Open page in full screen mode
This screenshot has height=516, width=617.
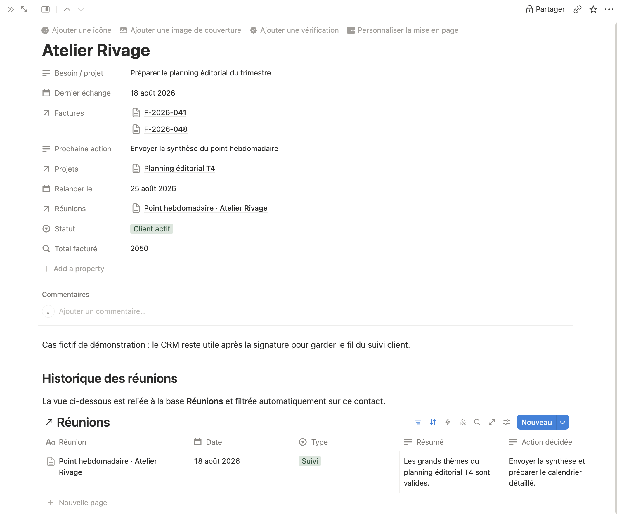[x=24, y=9]
